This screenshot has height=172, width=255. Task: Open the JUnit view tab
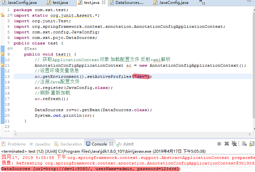pyautogui.click(x=125, y=144)
